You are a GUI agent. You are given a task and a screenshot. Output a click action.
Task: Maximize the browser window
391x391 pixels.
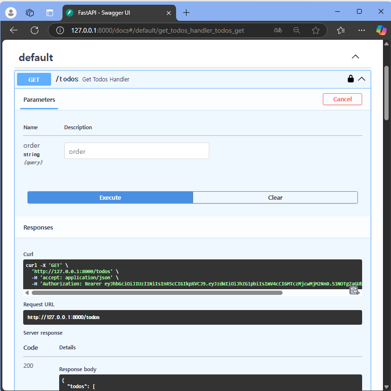point(359,11)
